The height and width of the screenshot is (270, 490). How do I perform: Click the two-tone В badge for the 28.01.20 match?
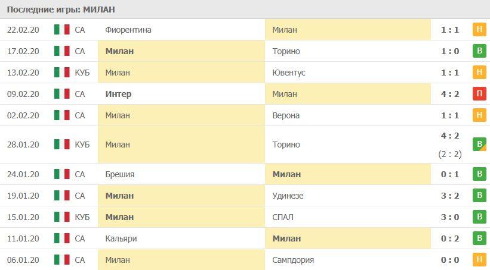479,145
